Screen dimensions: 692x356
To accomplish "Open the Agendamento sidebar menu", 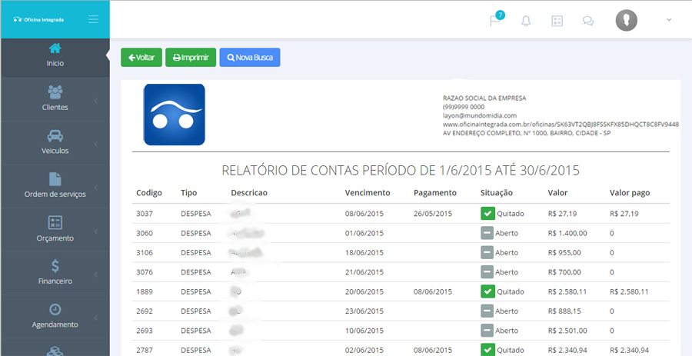I will (55, 316).
